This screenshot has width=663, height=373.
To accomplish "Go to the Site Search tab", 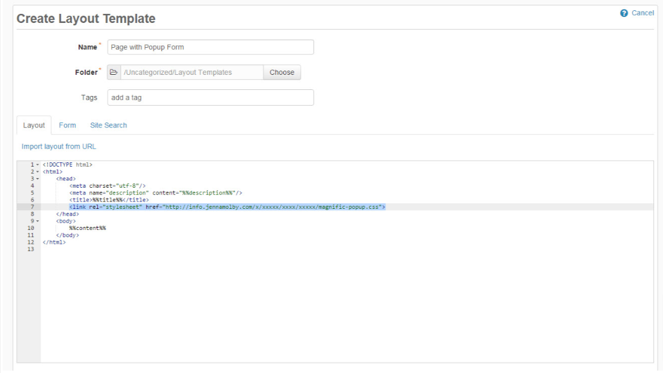I will coord(109,126).
